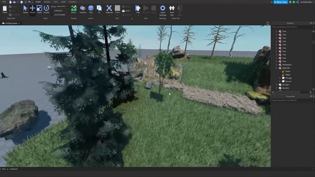315x177 pixels.
Task: Collapse the Waterfall tree node
Action: [x=277, y=68]
